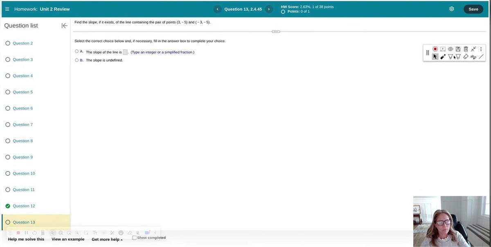Open the hamburger menu beside Homework

[x=7, y=9]
